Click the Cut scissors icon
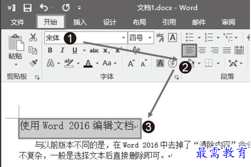Screen dimensions: 251x167 [33, 37]
